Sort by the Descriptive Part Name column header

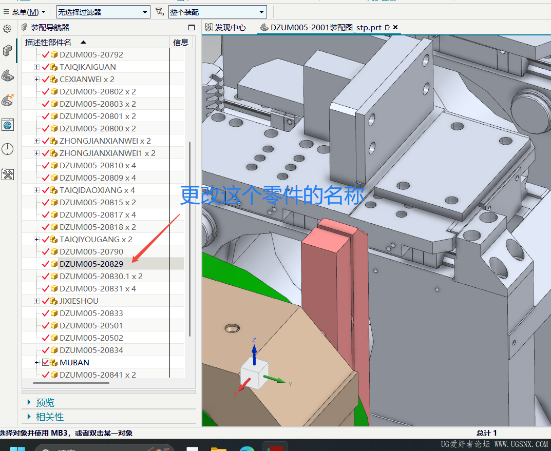pos(49,42)
